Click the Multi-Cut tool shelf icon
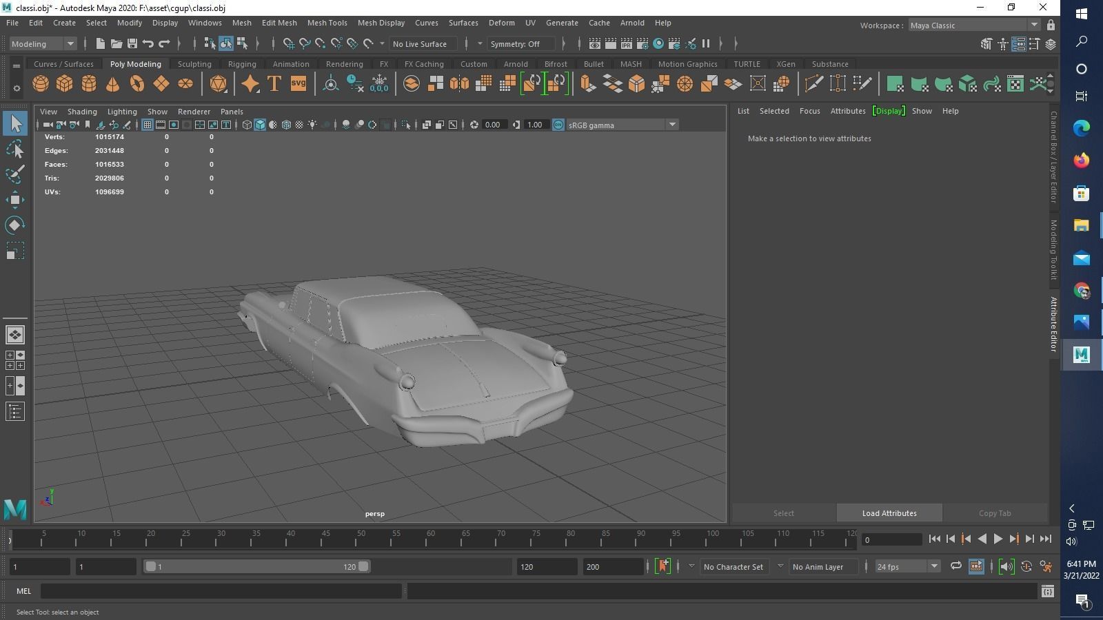The image size is (1103, 620). pos(813,84)
